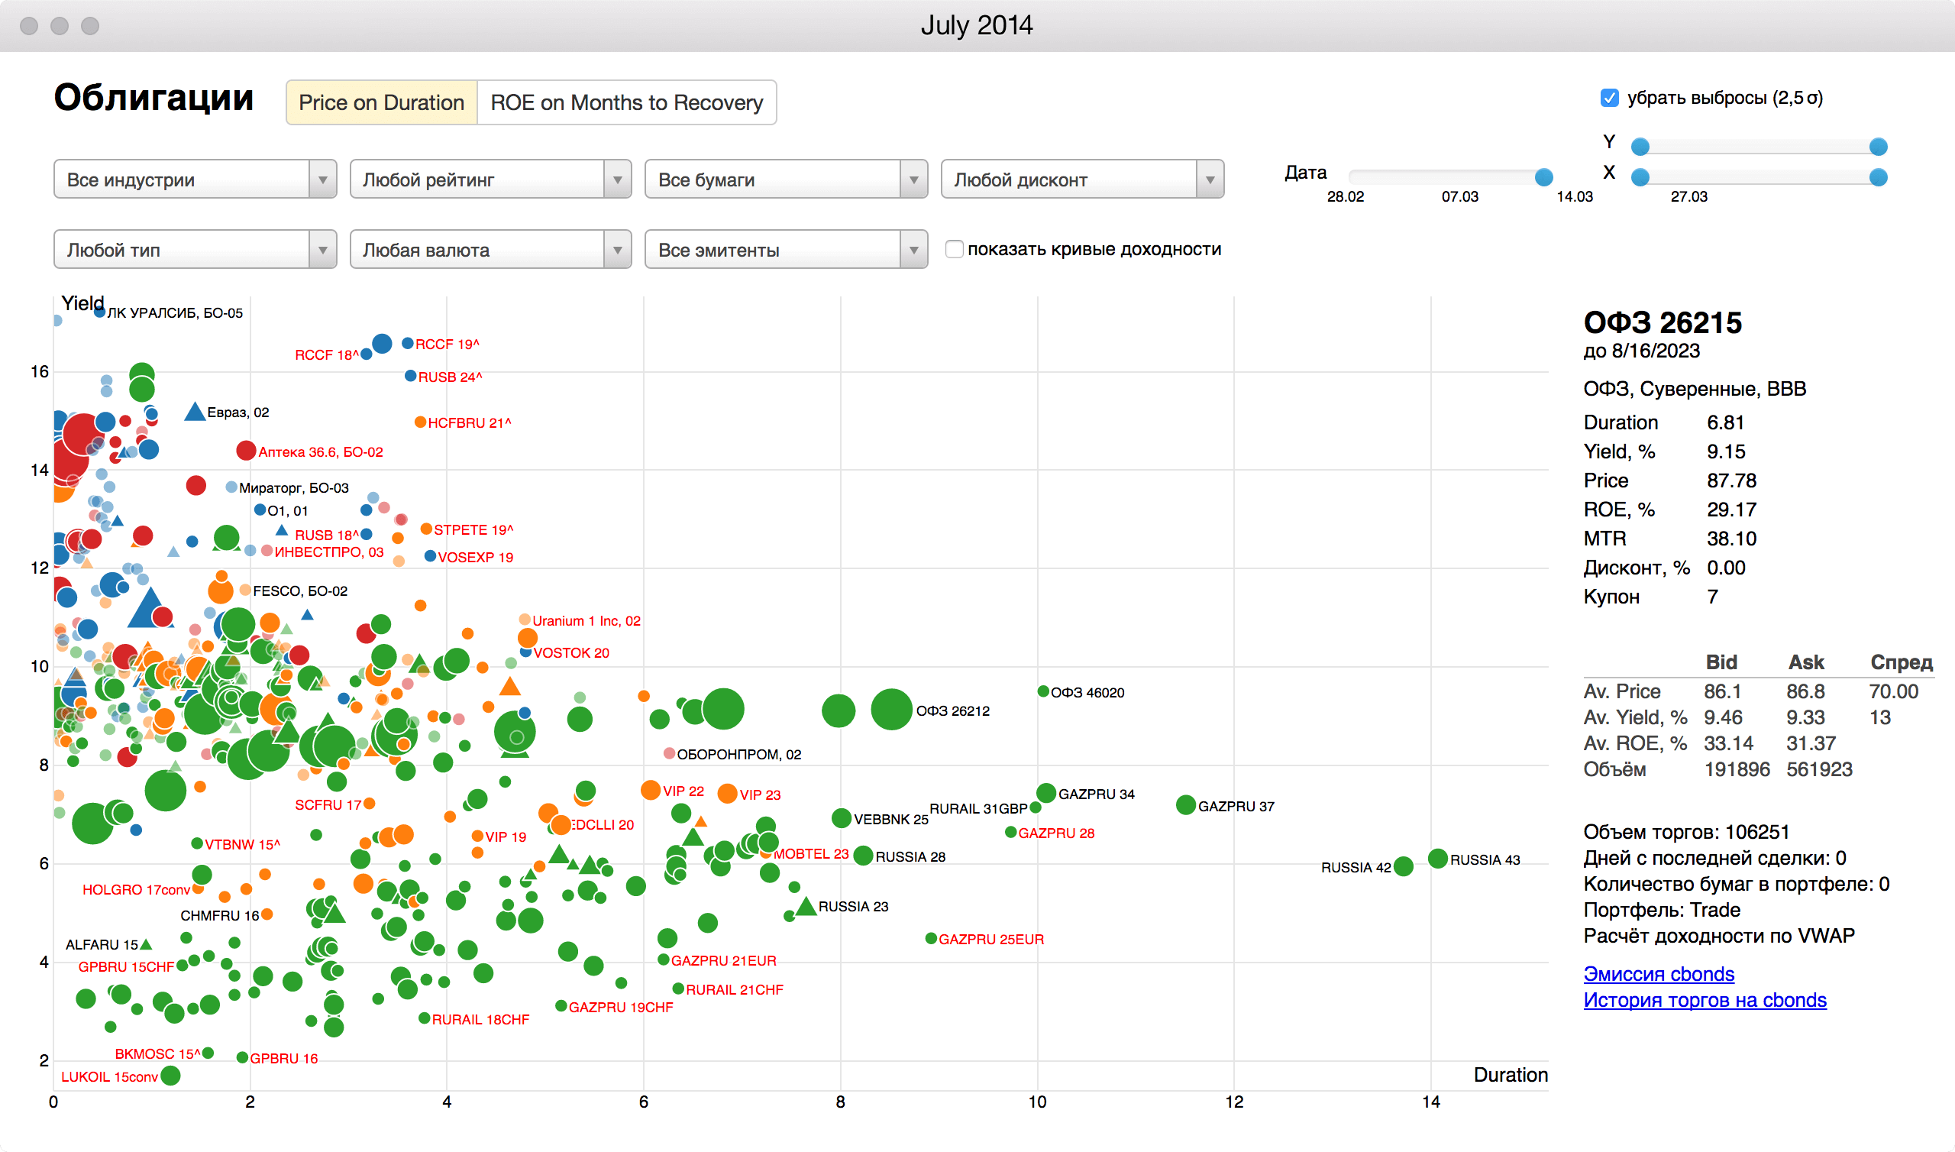Viewport: 1955px width, 1152px height.
Task: Select the GAZPRU 21EUR green point
Action: tap(664, 959)
